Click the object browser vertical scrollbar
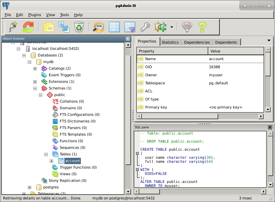The image size is (275, 202). click(128, 110)
